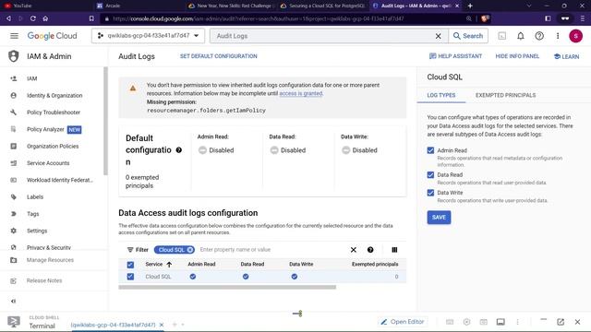Click the table horizontal scrollbar

click(x=227, y=287)
